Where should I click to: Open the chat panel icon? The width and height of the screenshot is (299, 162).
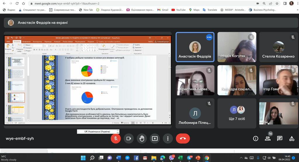pos(279,138)
